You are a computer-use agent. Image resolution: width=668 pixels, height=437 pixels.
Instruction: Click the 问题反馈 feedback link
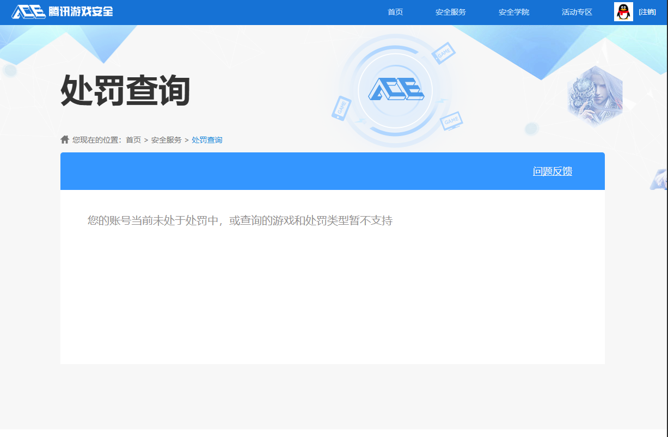[x=553, y=171]
